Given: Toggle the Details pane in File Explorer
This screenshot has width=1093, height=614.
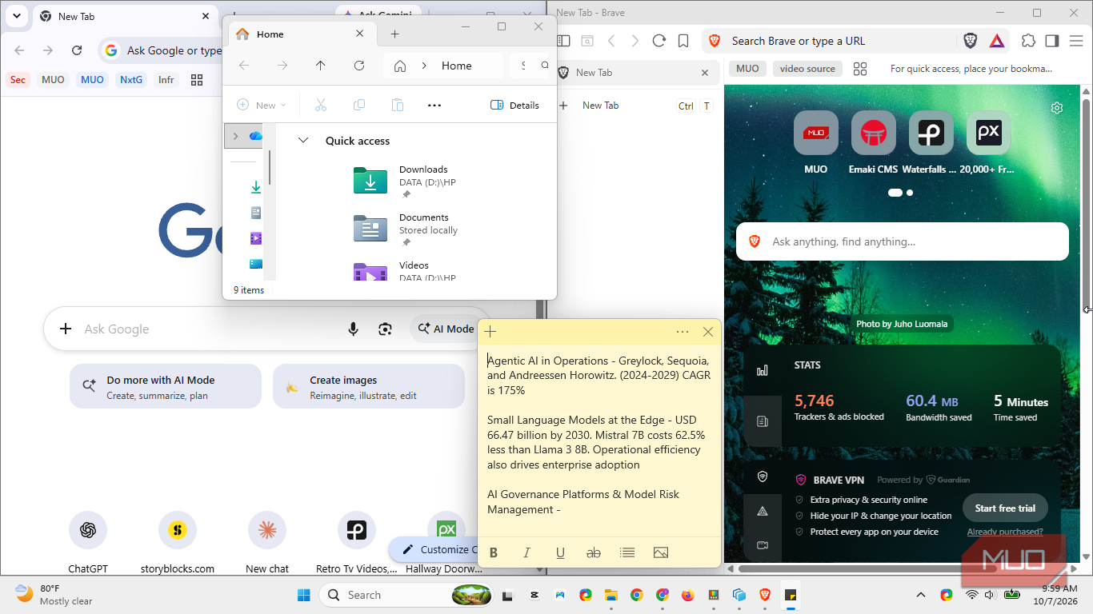Looking at the screenshot, I should tap(514, 105).
